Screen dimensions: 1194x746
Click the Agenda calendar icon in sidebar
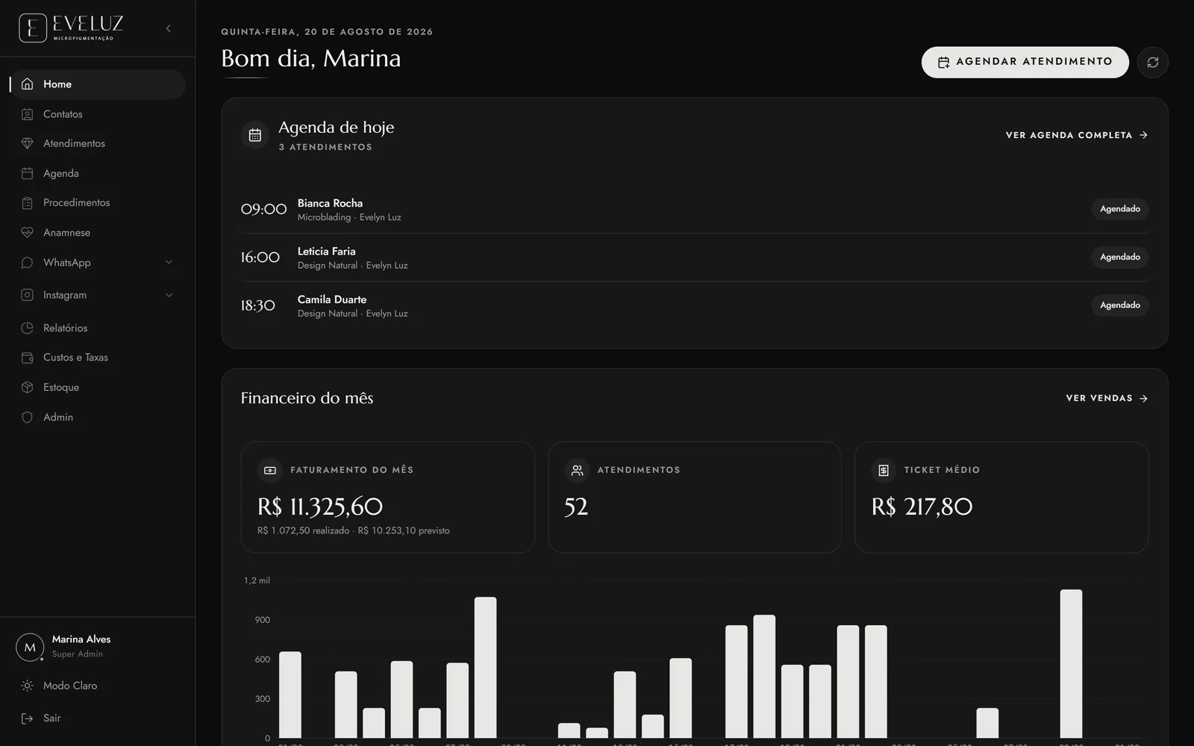pos(27,173)
